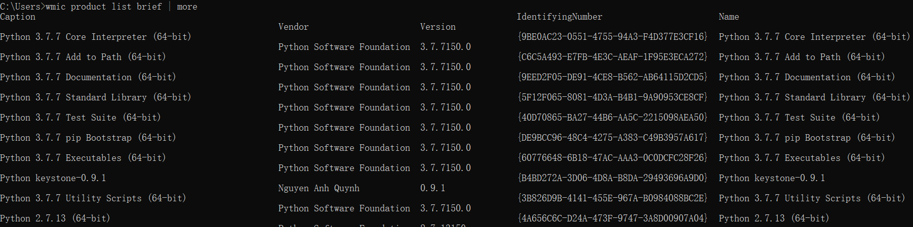Click the GUID starting with 4A656C6C

tap(612, 218)
